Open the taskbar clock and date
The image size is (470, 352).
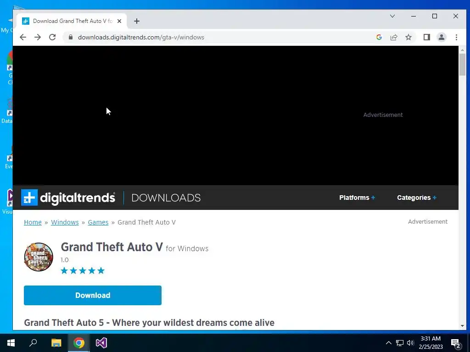(x=431, y=343)
